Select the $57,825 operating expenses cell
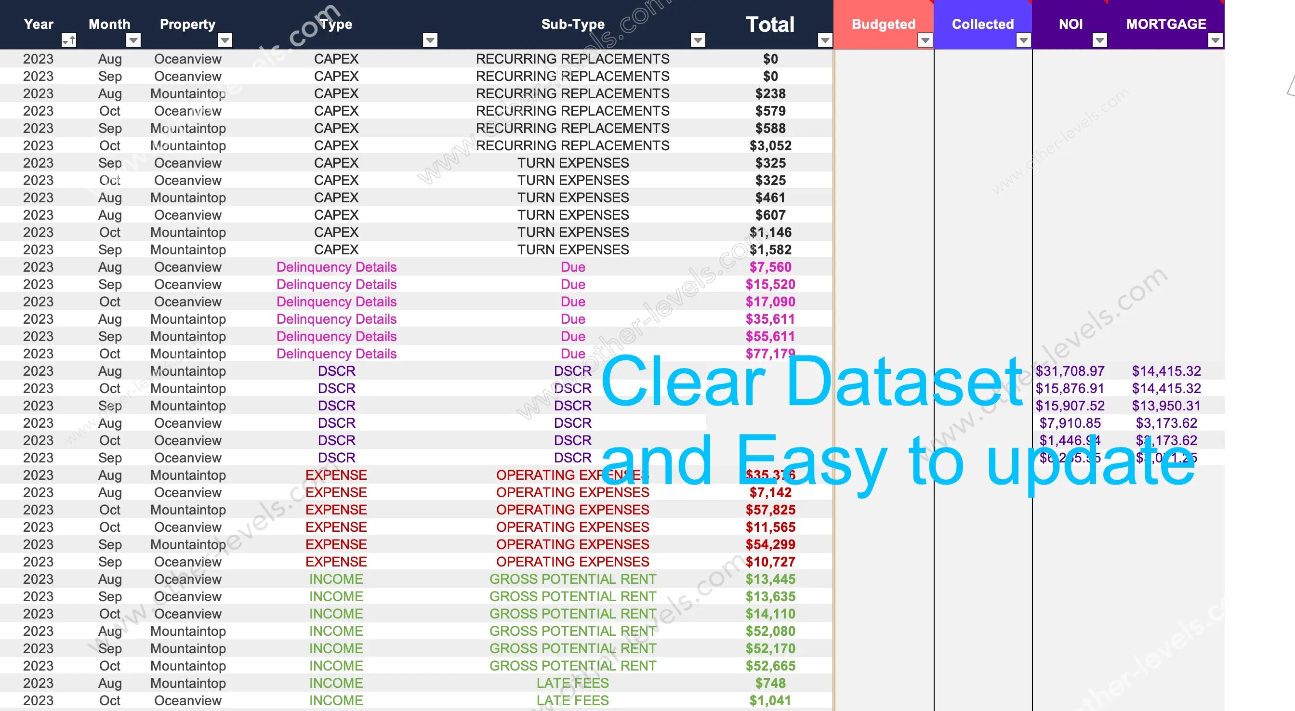Viewport: 1295px width, 711px height. [770, 510]
